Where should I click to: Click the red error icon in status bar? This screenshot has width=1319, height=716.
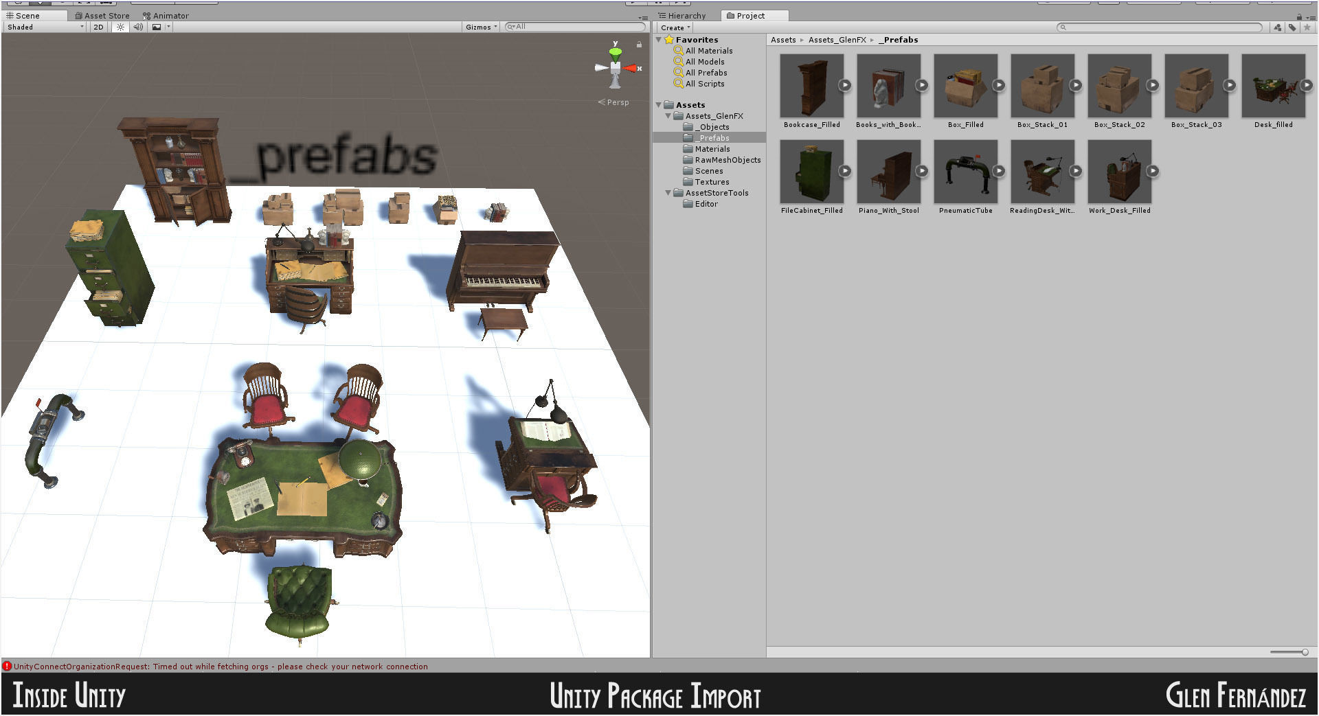click(7, 666)
